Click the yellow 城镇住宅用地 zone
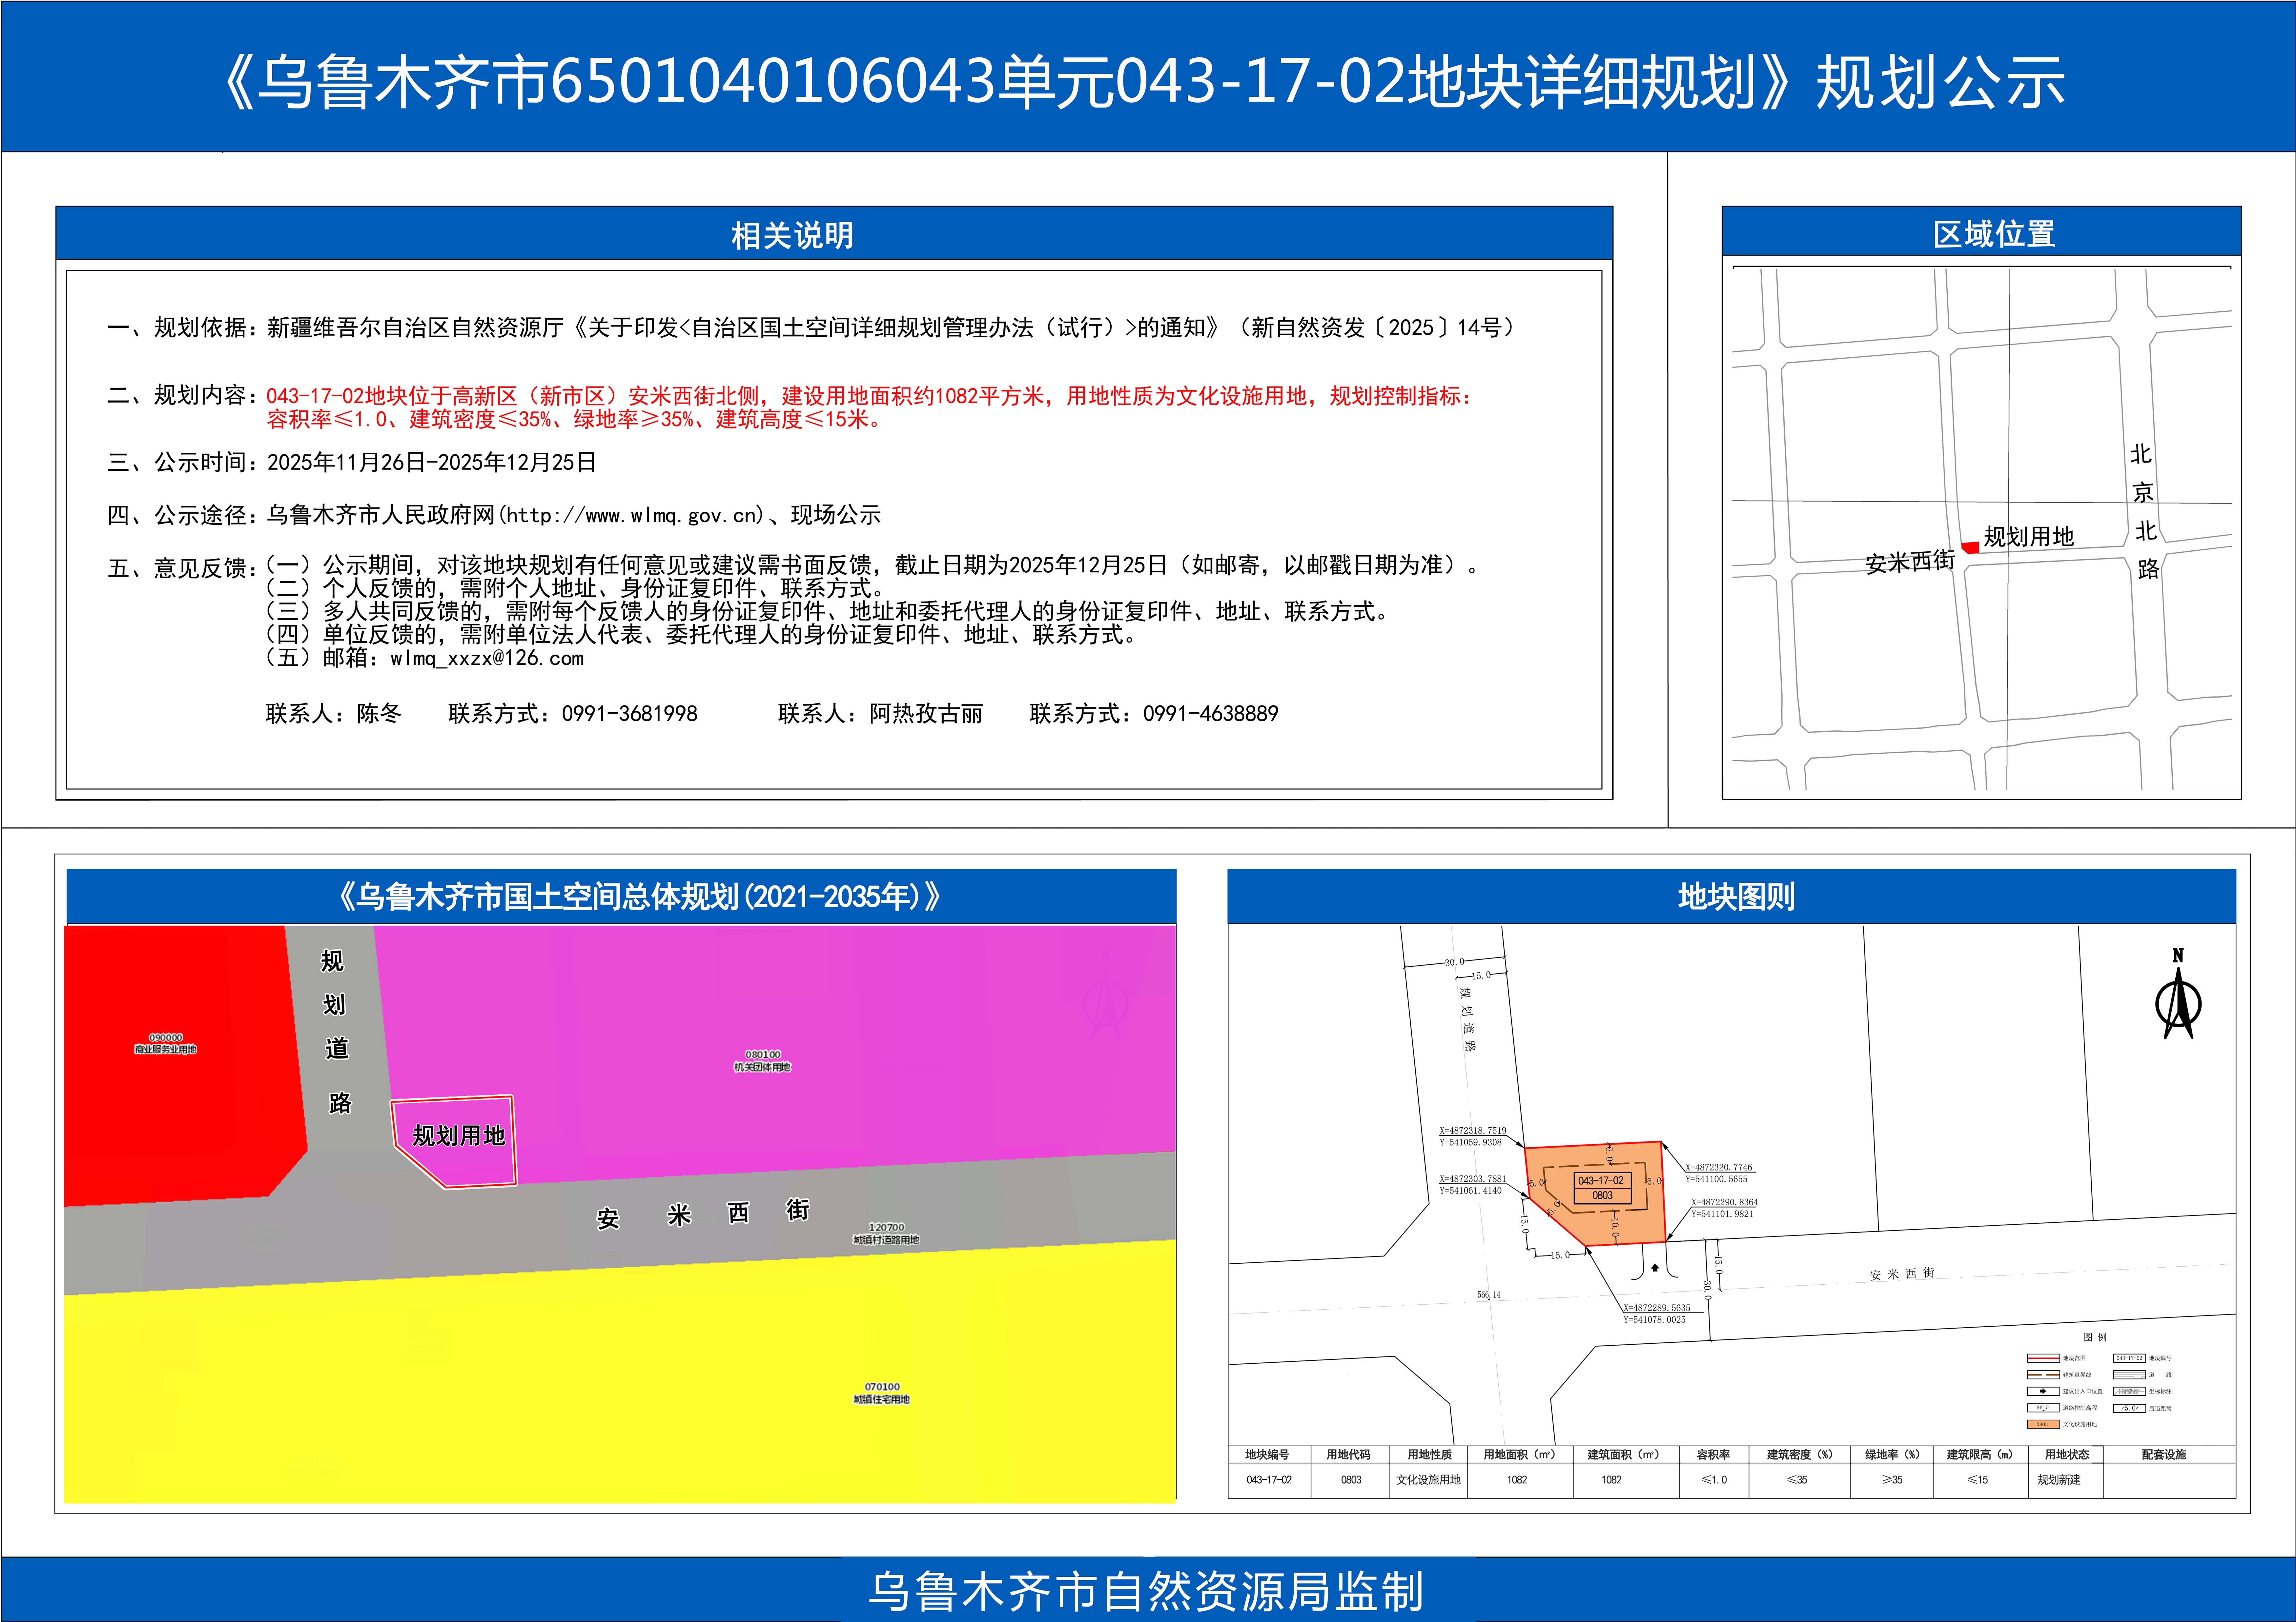Screen dimensions: 2296x1622 [620, 1379]
